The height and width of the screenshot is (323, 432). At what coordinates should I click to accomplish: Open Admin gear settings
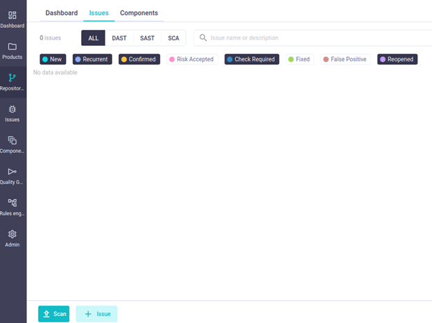12,238
